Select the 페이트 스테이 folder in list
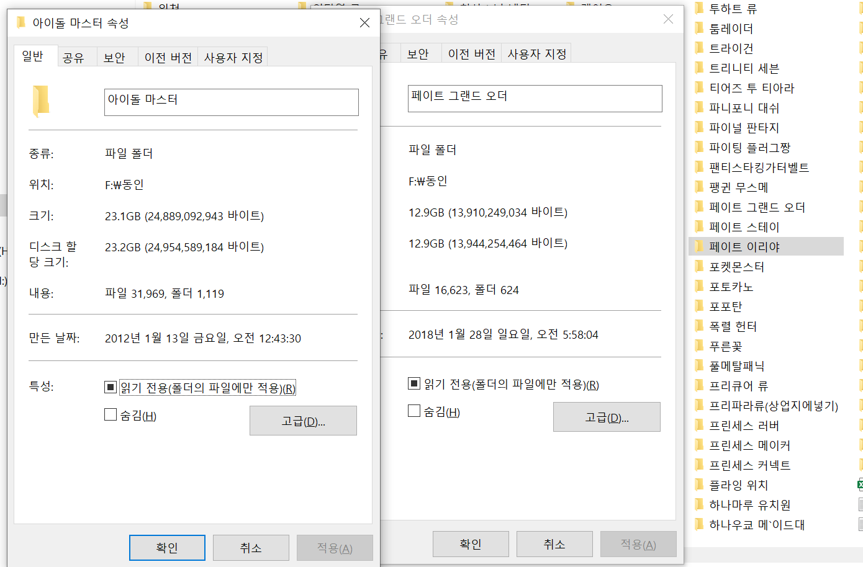 744,227
